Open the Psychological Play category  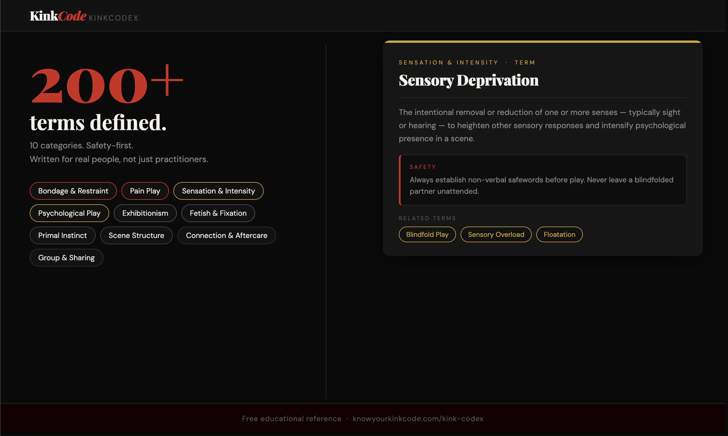(x=69, y=213)
